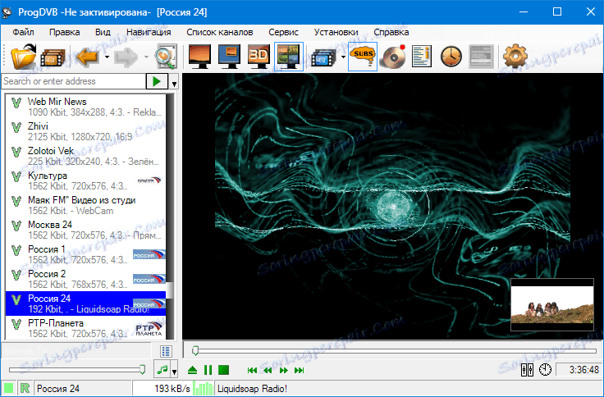Select the Культура channel in the list

tap(48, 176)
